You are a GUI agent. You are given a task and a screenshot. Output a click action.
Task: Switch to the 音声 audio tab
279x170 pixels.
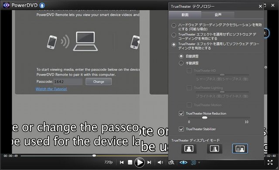[x=218, y=15]
